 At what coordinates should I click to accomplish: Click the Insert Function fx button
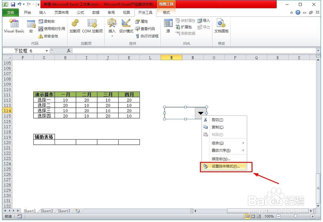pyautogui.click(x=68, y=51)
